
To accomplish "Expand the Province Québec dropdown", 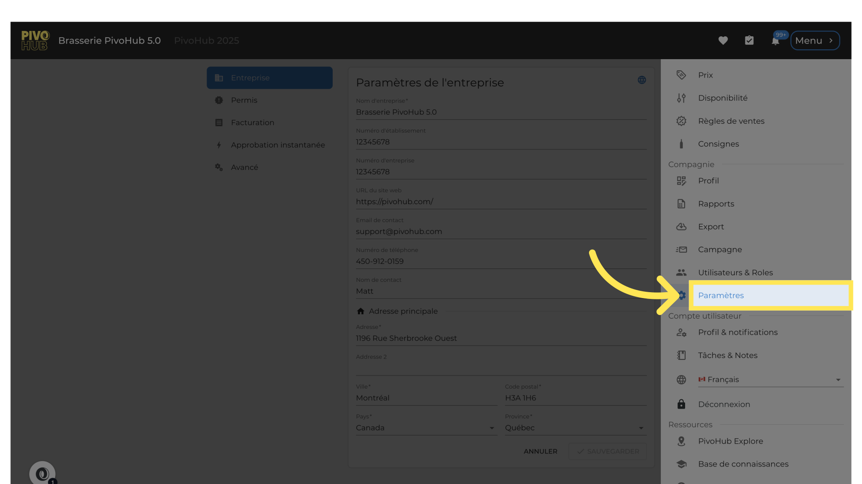I will 575,428.
